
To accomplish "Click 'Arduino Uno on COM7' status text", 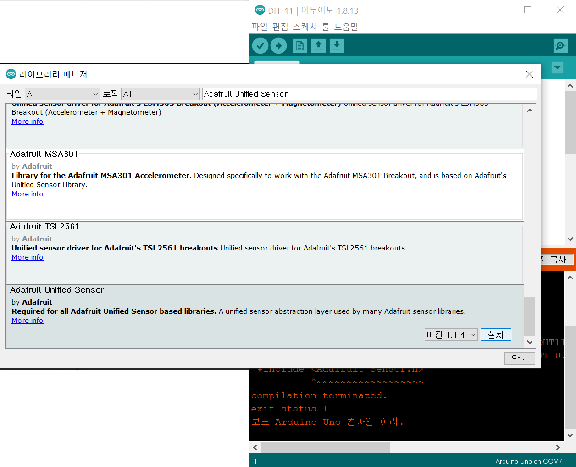I will point(529,461).
